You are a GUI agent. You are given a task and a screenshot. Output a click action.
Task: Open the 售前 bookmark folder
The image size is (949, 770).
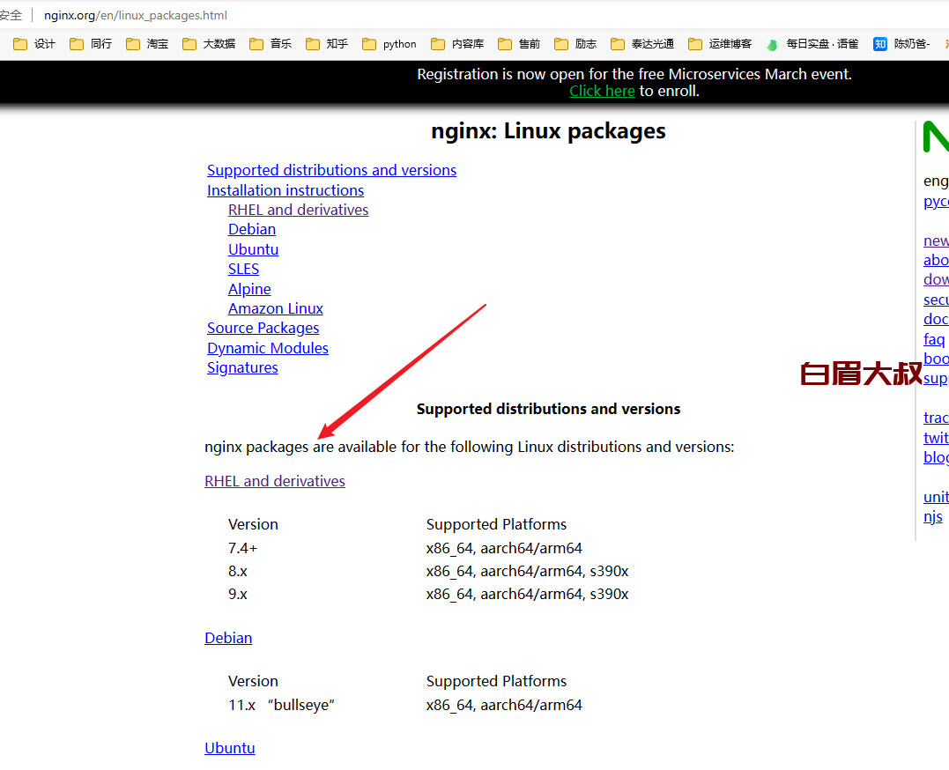point(519,43)
